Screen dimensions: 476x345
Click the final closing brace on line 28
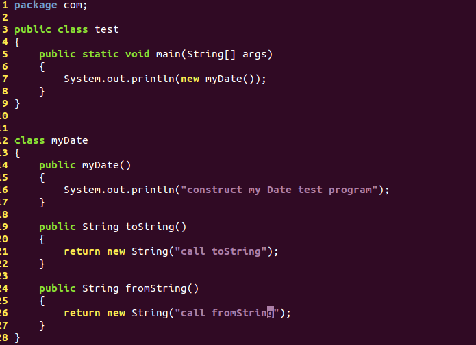click(17, 337)
